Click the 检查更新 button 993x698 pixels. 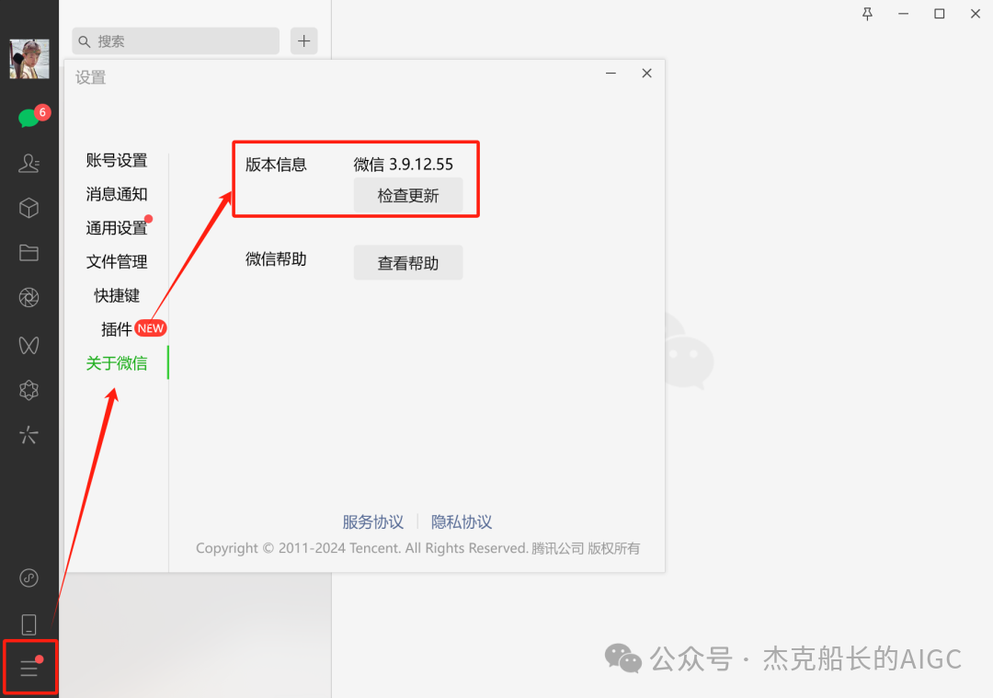[x=408, y=196]
